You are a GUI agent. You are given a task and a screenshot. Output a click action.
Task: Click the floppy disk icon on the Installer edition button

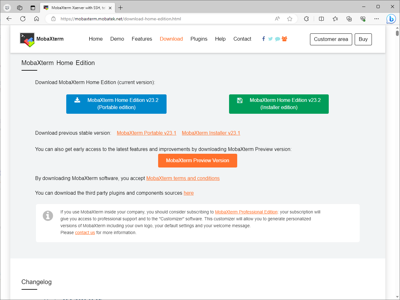pyautogui.click(x=240, y=100)
